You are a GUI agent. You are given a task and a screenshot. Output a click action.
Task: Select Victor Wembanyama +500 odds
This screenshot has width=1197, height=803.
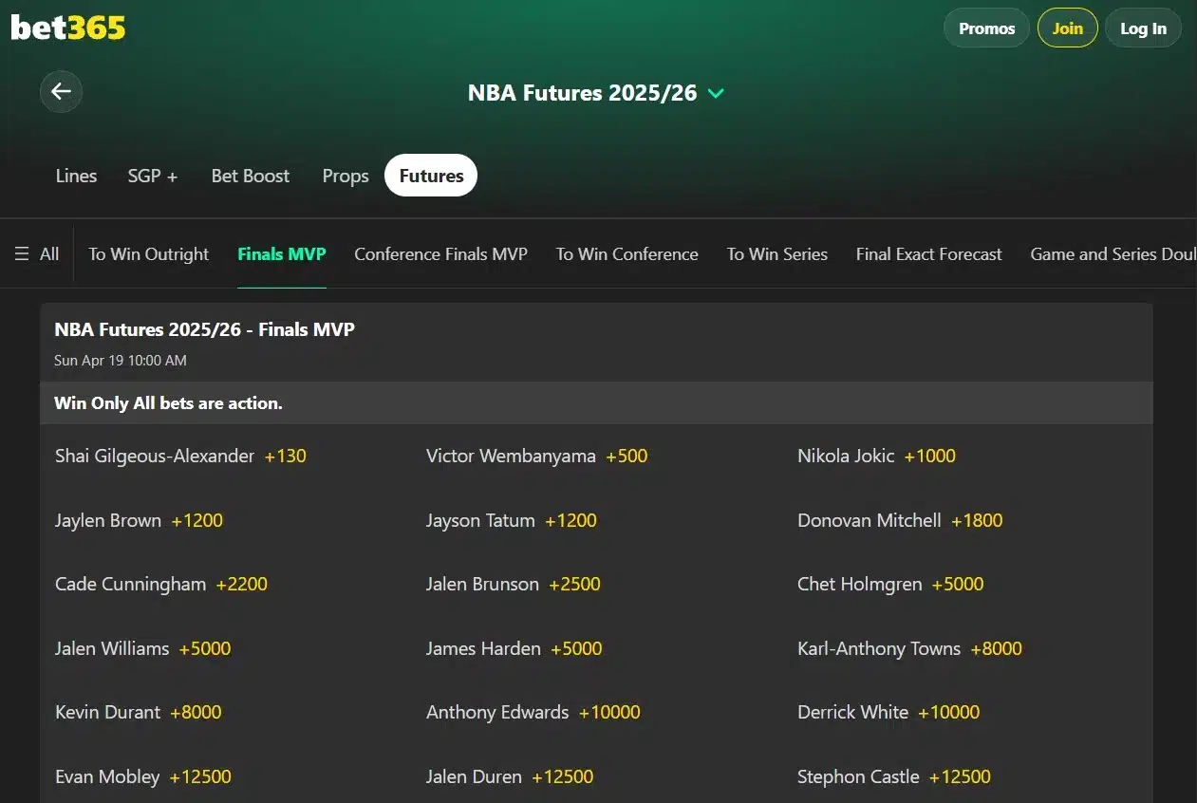tap(534, 456)
